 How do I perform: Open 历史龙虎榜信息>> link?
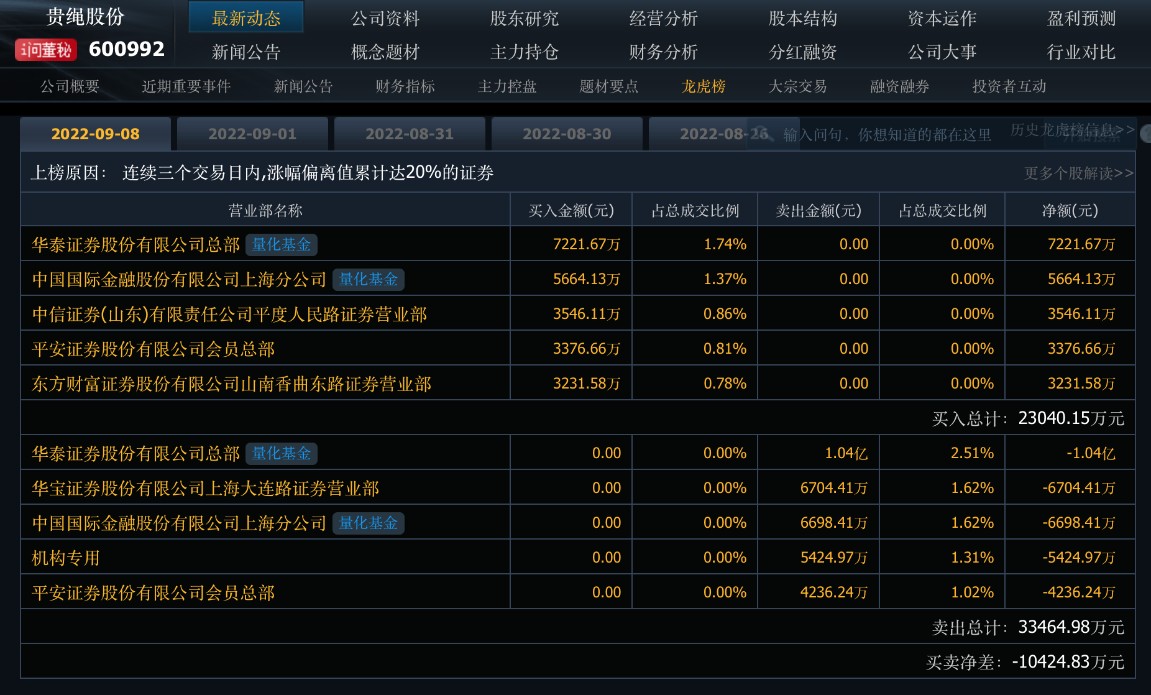click(x=1073, y=129)
